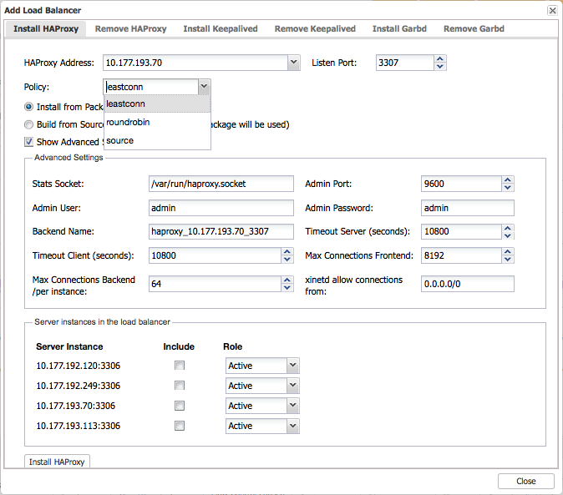Image resolution: width=563 pixels, height=495 pixels.
Task: Decrease Admin Port with down arrow
Action: pyautogui.click(x=508, y=188)
